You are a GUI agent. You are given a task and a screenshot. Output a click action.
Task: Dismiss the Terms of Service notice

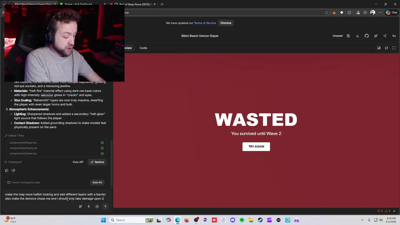click(x=226, y=23)
